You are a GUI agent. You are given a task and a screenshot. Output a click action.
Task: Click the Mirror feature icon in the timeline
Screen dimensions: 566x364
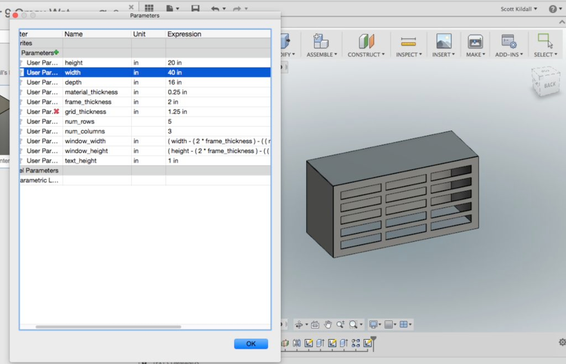pos(297,344)
